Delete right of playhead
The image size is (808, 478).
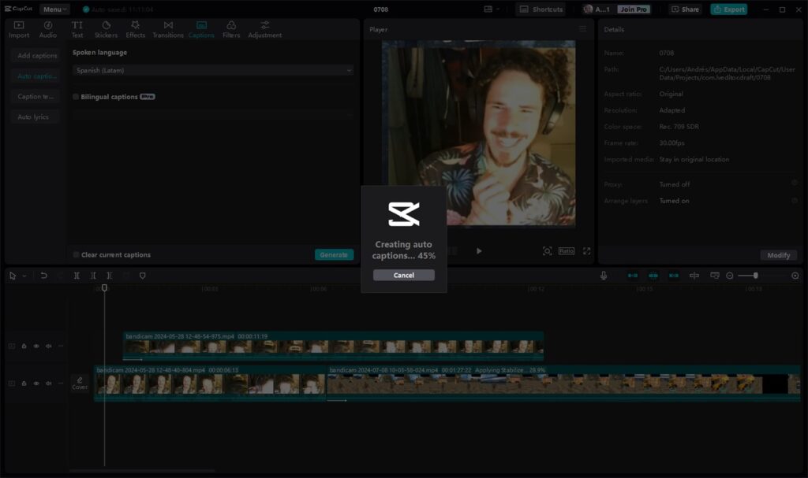pos(109,276)
